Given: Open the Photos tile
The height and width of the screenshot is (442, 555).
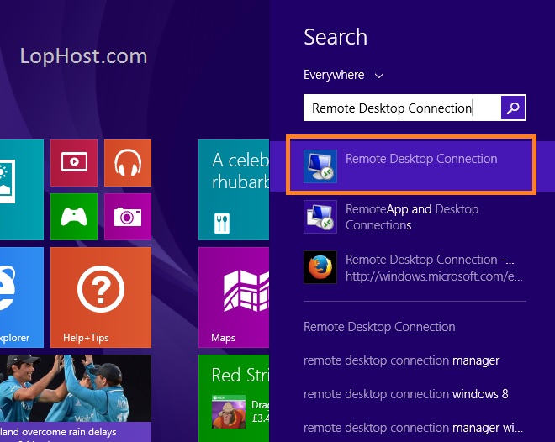Looking at the screenshot, I should (x=22, y=190).
